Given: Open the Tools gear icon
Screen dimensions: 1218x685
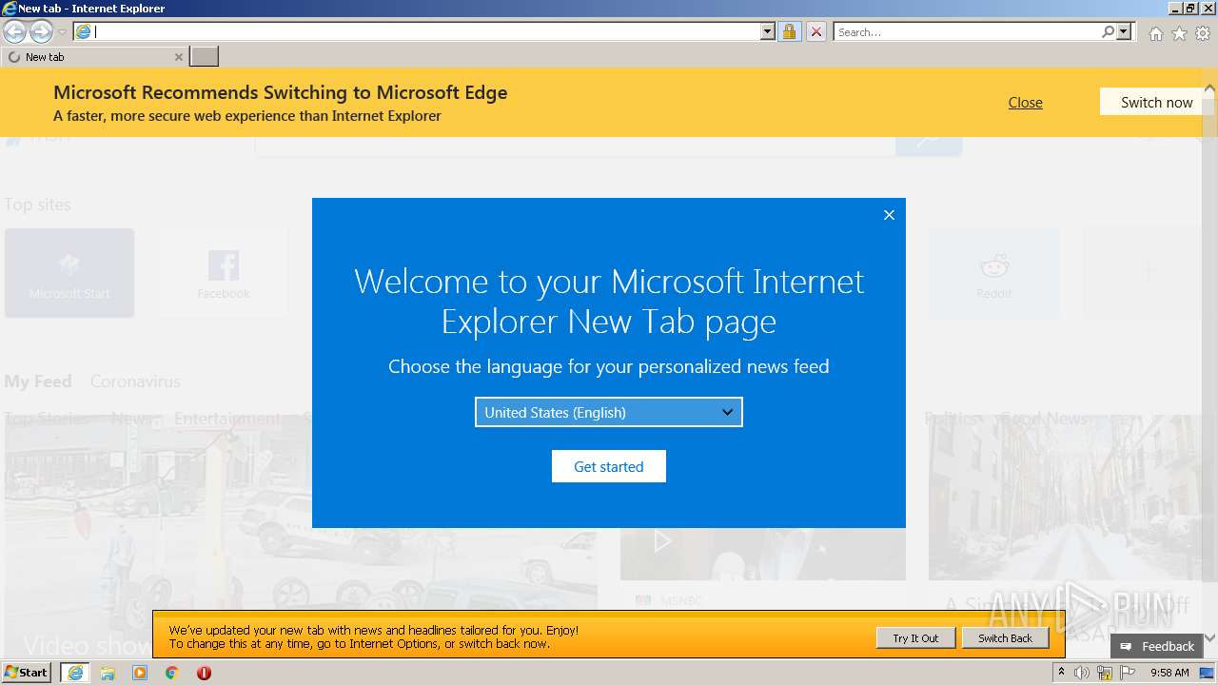Looking at the screenshot, I should 1203,33.
